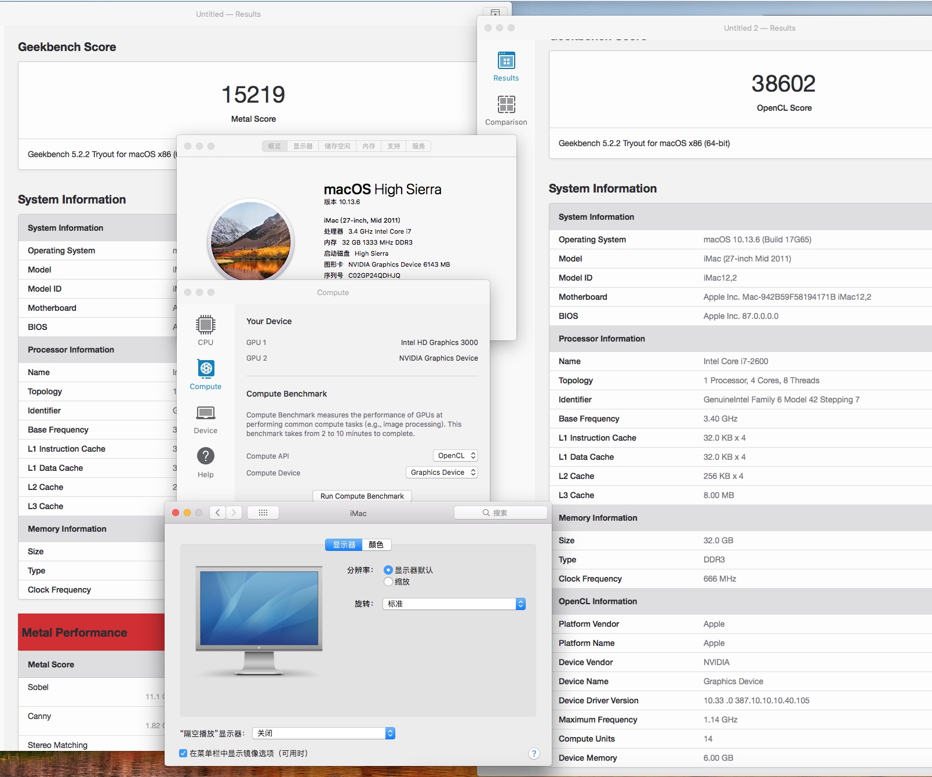The image size is (932, 777).
Task: Select the 显示器 tab in iMac display preferences
Action: 344,544
